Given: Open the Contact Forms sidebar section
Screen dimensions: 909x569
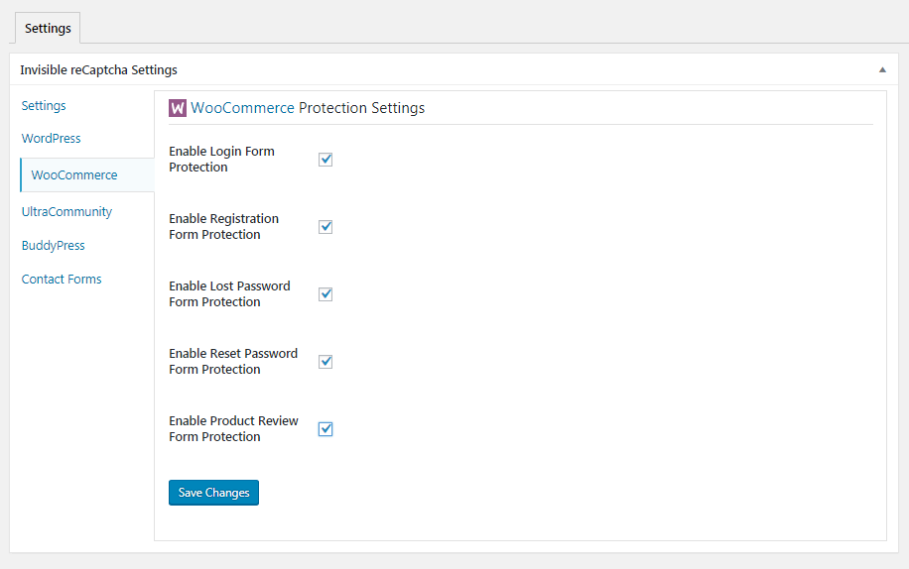Looking at the screenshot, I should coord(62,279).
